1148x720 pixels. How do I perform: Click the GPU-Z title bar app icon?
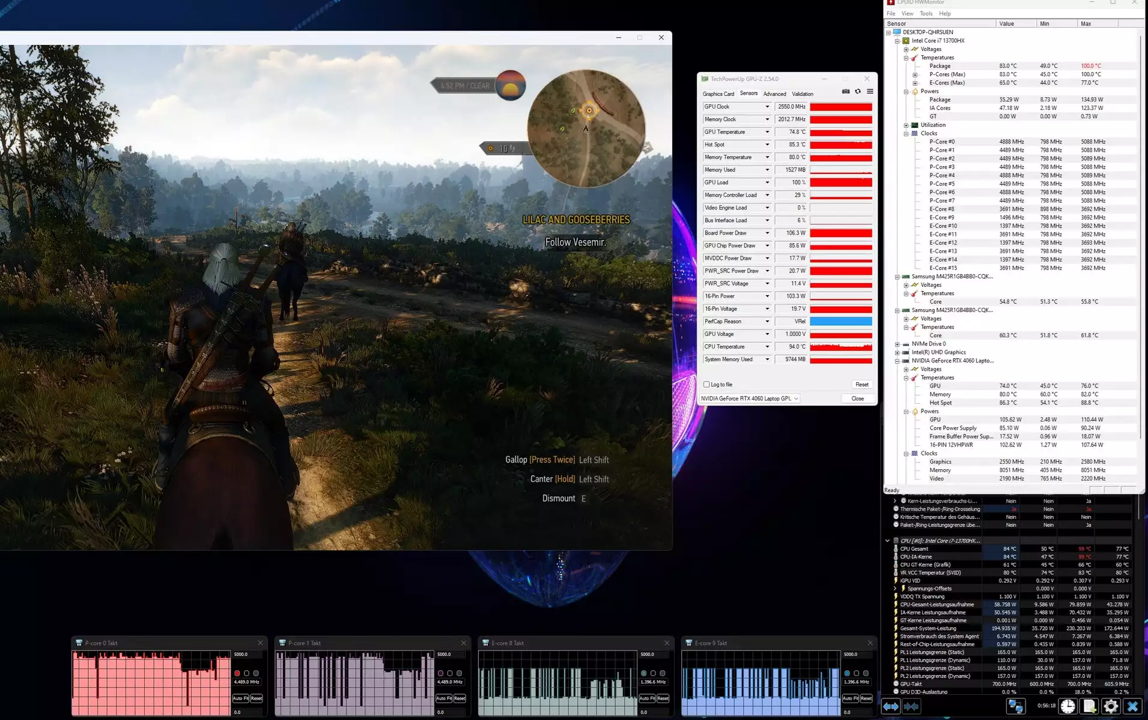pyautogui.click(x=705, y=79)
